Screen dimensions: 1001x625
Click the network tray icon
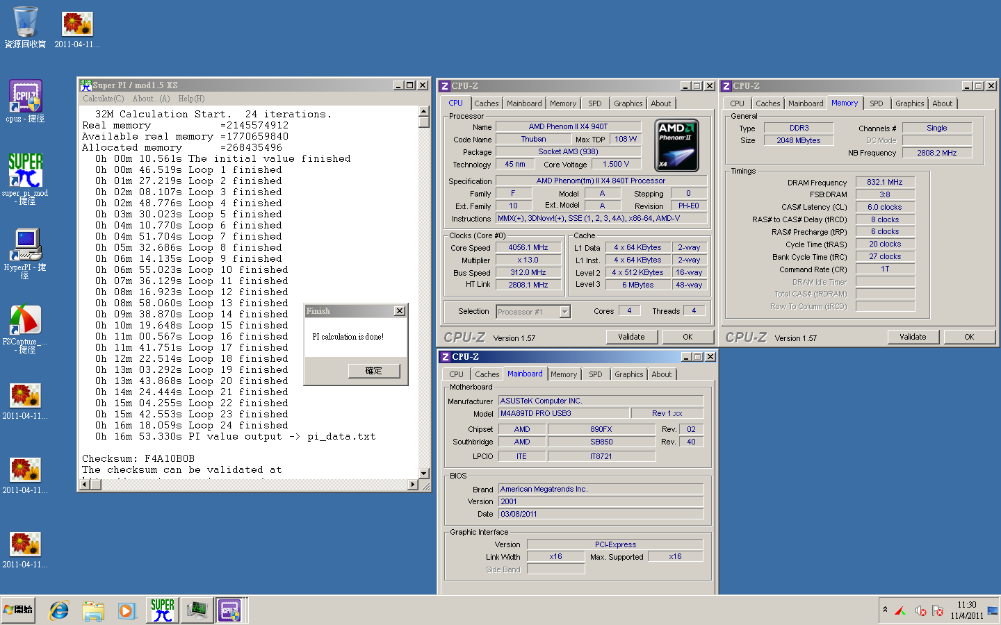click(992, 610)
